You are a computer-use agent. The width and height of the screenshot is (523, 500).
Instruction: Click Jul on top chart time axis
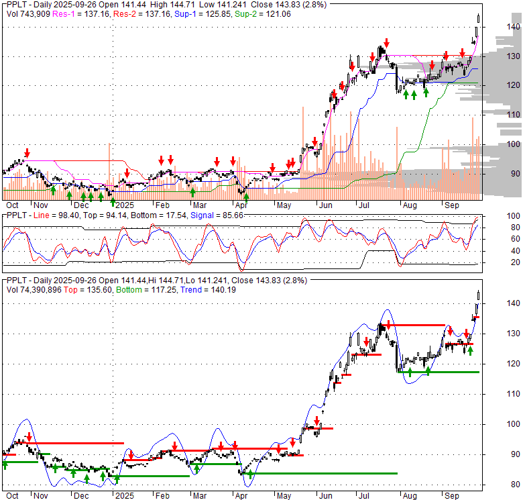tap(363, 205)
